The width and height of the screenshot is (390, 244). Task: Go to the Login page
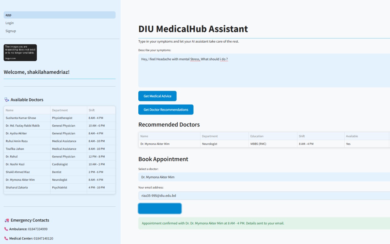click(x=10, y=23)
